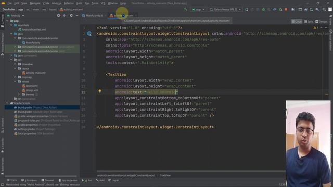Select MainActivity in the project tree

(x=31, y=43)
